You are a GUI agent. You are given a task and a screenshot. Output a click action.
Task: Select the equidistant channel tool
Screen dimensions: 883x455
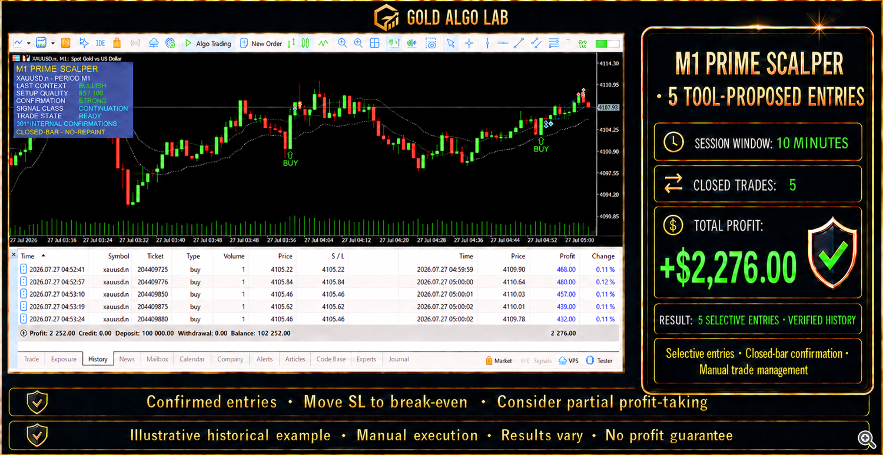(536, 43)
